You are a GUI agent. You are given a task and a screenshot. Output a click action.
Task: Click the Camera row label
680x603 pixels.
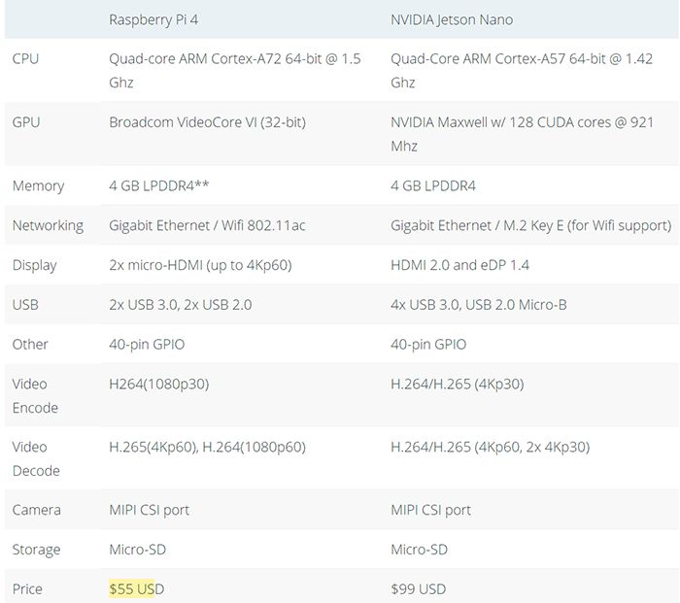coord(37,510)
